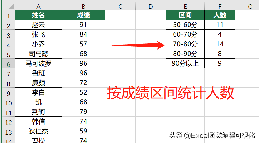Select the name cell 赵云
This screenshot has width=259, height=143.
click(x=38, y=25)
